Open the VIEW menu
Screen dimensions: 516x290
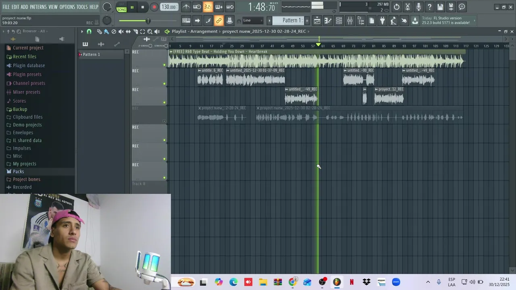pyautogui.click(x=53, y=7)
